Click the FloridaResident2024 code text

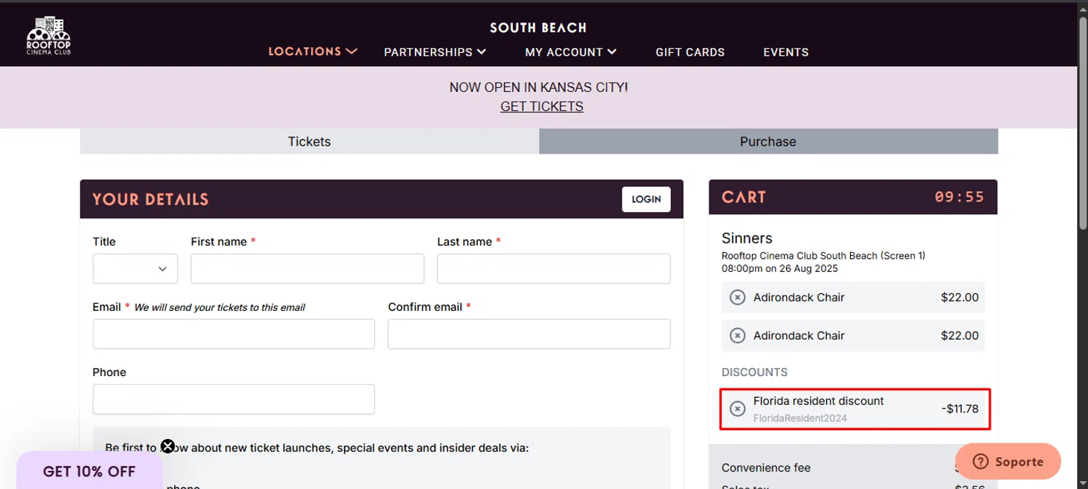pos(800,418)
